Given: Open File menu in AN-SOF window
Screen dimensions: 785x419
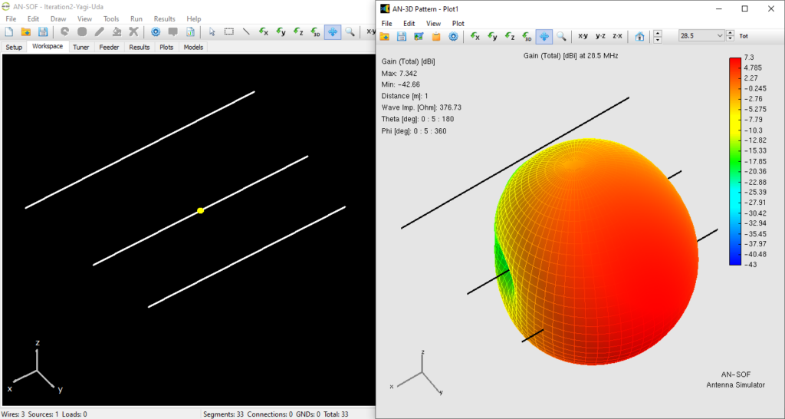Looking at the screenshot, I should pos(11,19).
